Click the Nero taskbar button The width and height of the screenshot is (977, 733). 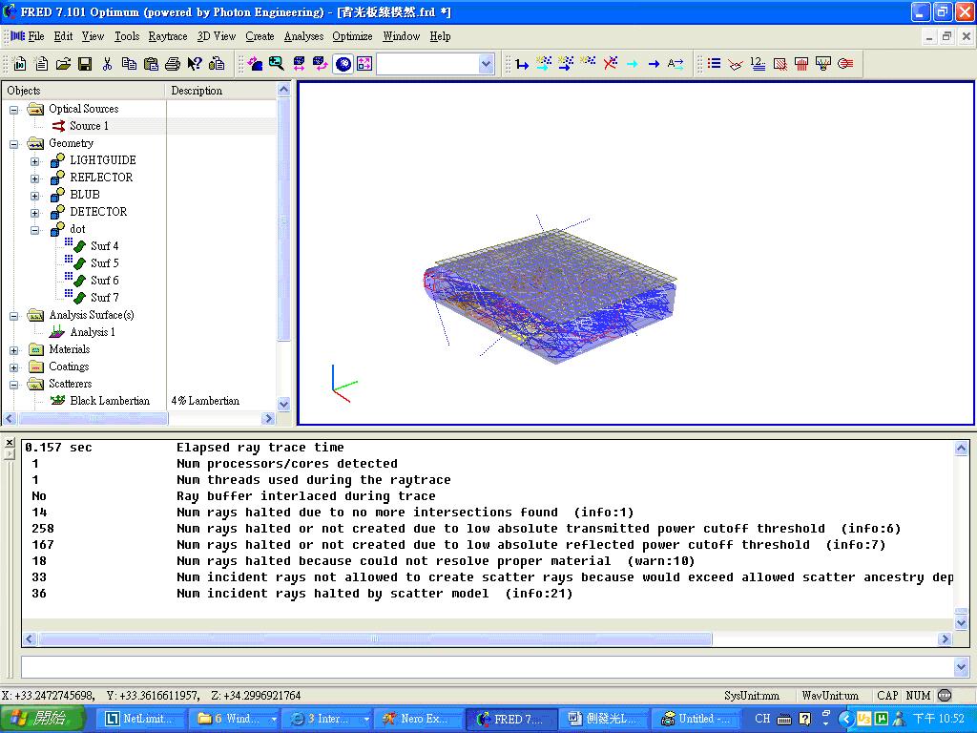(418, 719)
